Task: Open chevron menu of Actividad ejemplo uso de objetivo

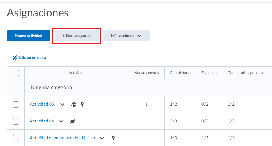Action: tap(102, 138)
